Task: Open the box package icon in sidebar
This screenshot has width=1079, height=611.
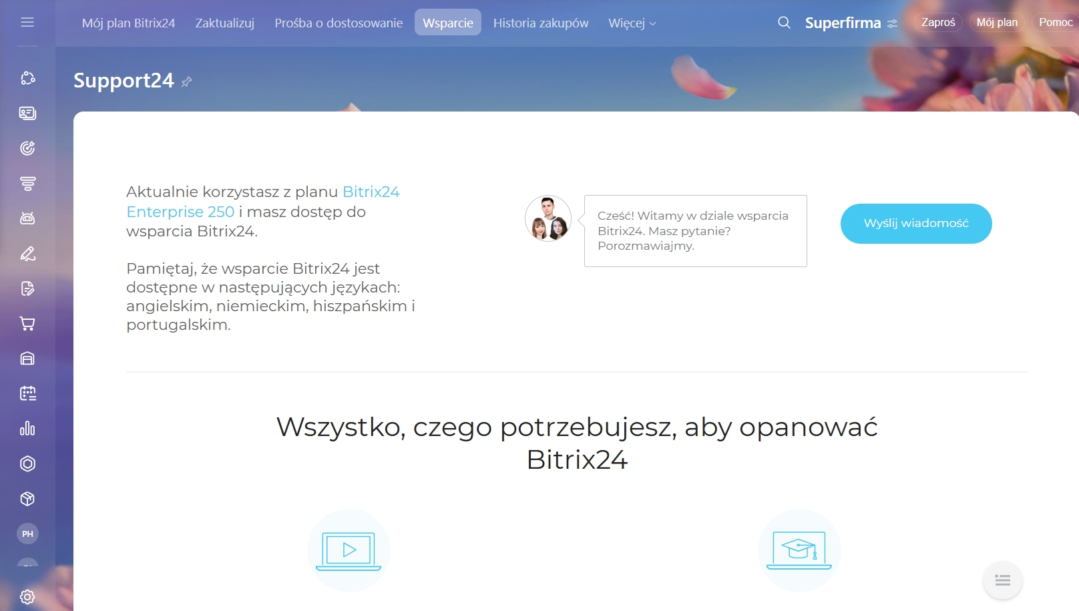Action: click(27, 499)
